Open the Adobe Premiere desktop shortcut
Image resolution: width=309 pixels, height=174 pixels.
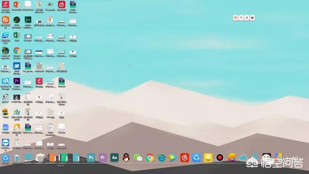tap(17, 81)
